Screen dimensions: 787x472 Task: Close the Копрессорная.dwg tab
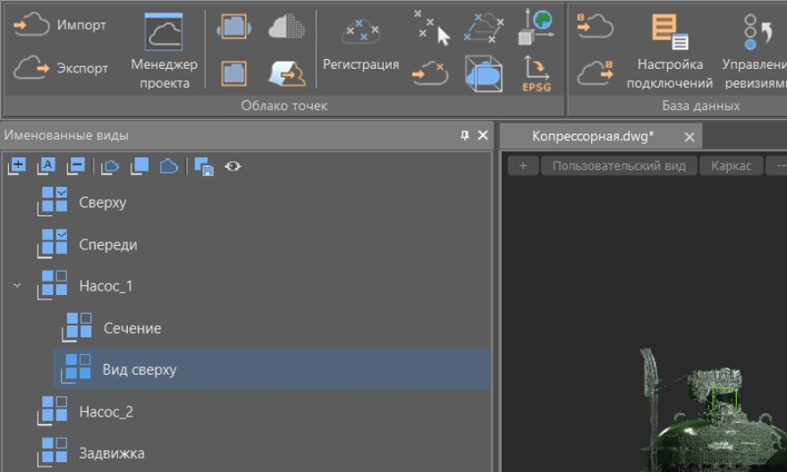click(690, 137)
